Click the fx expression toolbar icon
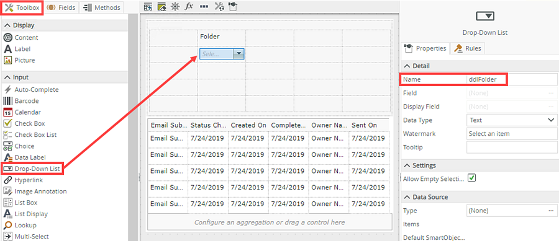 coord(189,6)
